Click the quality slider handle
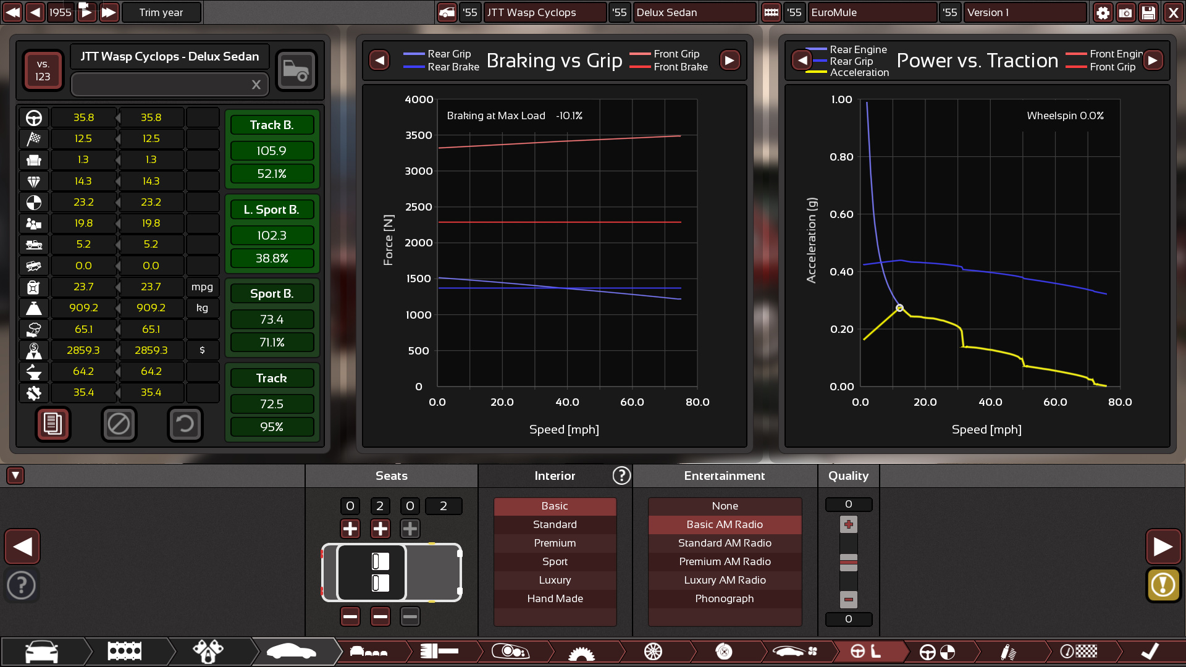The height and width of the screenshot is (667, 1186). [848, 562]
